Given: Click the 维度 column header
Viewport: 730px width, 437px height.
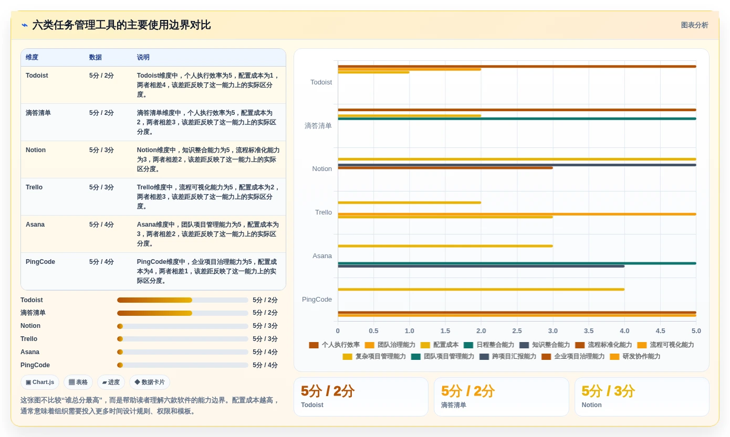Looking at the screenshot, I should (x=32, y=57).
